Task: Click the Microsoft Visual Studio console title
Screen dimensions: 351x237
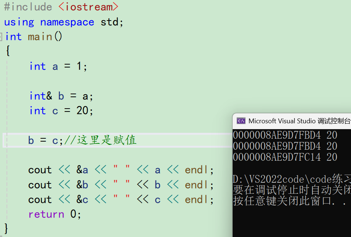Action: point(299,121)
